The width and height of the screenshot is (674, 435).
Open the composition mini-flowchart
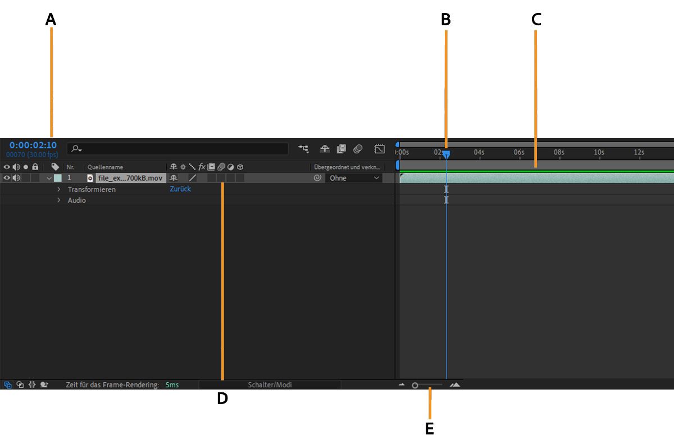pos(303,149)
